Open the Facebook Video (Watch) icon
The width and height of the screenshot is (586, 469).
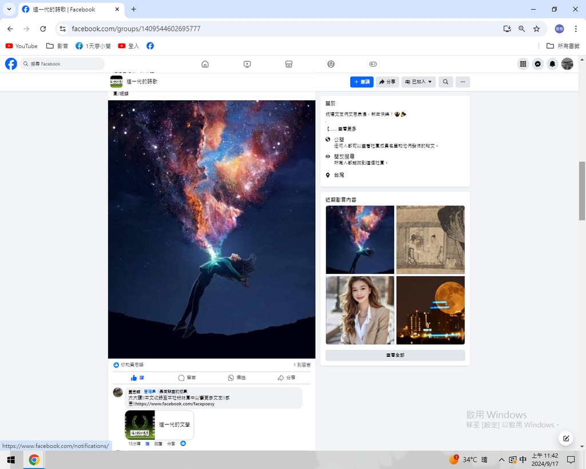tap(247, 64)
